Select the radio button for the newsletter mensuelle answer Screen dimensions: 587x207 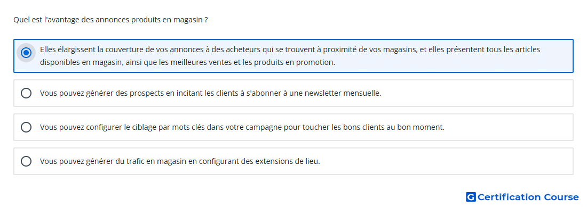pos(26,93)
